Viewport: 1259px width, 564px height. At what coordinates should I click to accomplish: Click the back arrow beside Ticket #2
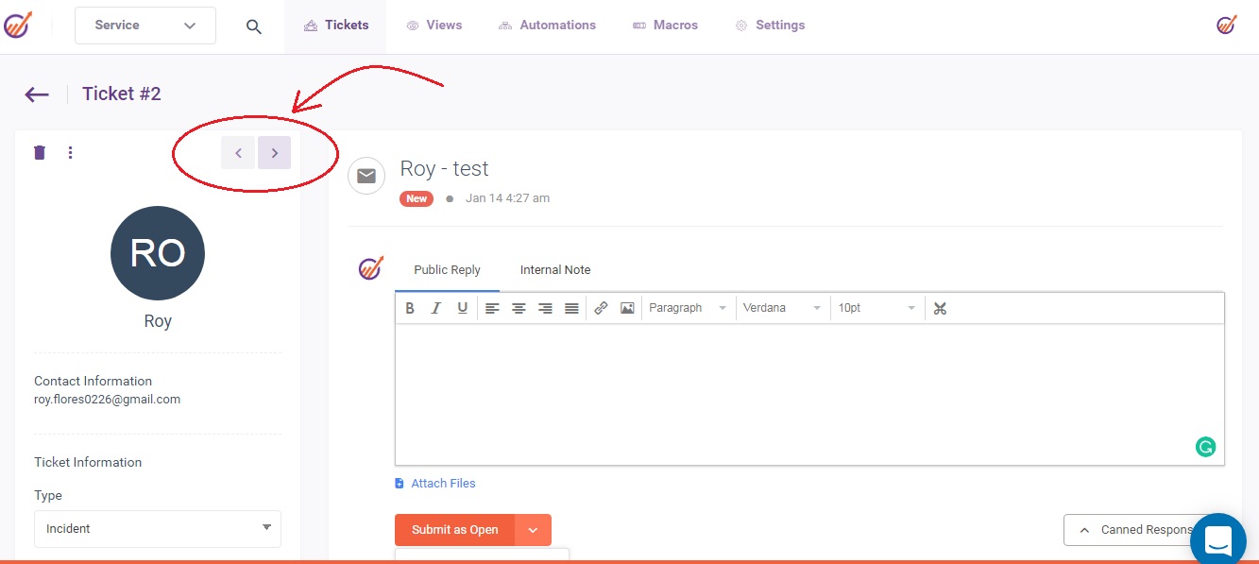[37, 94]
